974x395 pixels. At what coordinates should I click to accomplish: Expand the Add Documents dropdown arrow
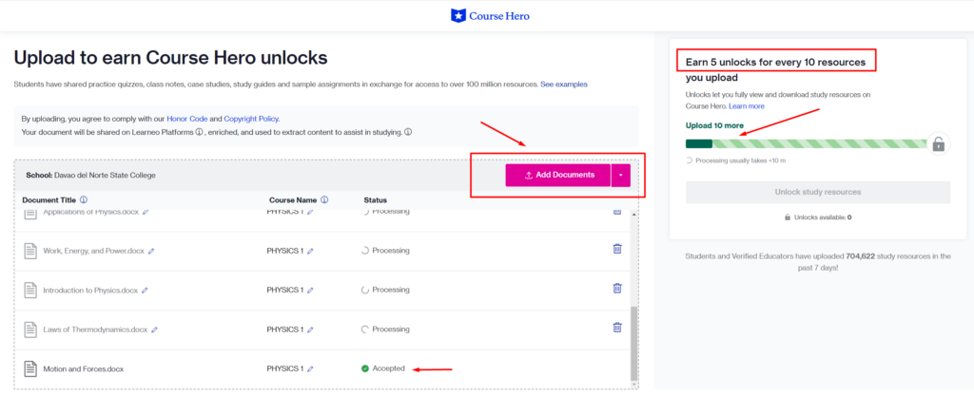click(621, 175)
